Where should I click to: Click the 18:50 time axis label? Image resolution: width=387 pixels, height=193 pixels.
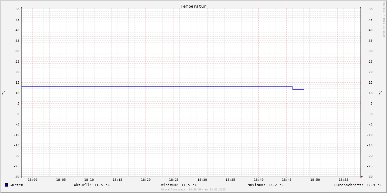(x=315, y=179)
